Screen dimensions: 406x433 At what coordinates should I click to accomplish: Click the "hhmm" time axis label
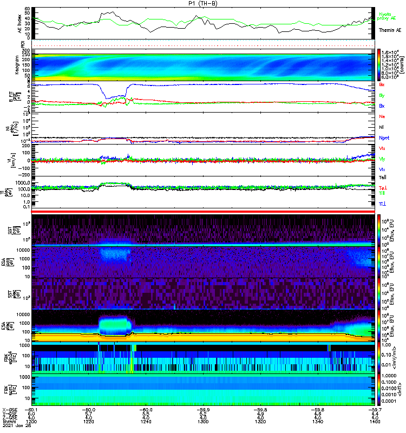click(9, 422)
